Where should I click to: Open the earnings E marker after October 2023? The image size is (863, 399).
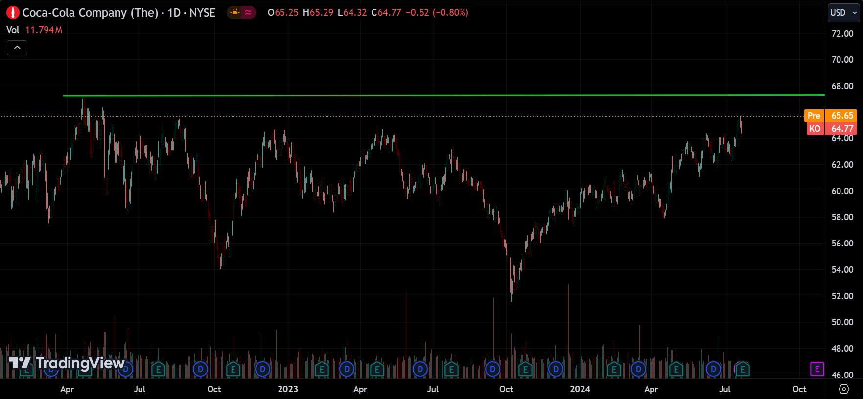click(x=525, y=370)
